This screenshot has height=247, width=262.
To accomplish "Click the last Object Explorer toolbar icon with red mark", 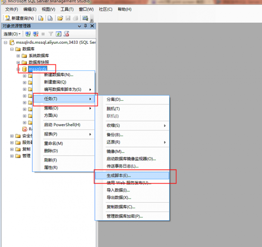I will click(66, 34).
